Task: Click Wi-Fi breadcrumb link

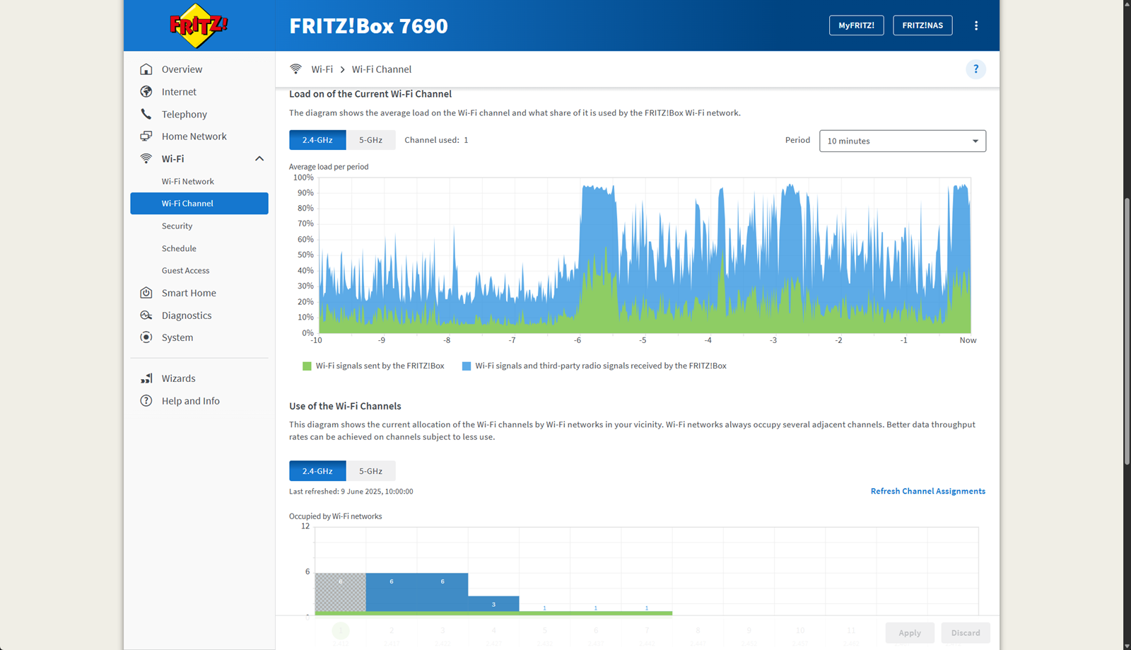Action: click(322, 69)
